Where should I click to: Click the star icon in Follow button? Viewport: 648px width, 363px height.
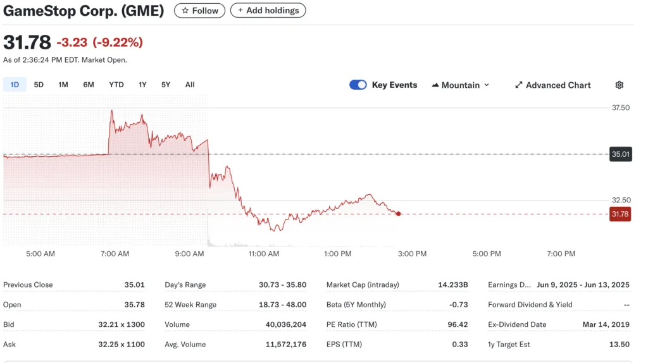coord(185,11)
